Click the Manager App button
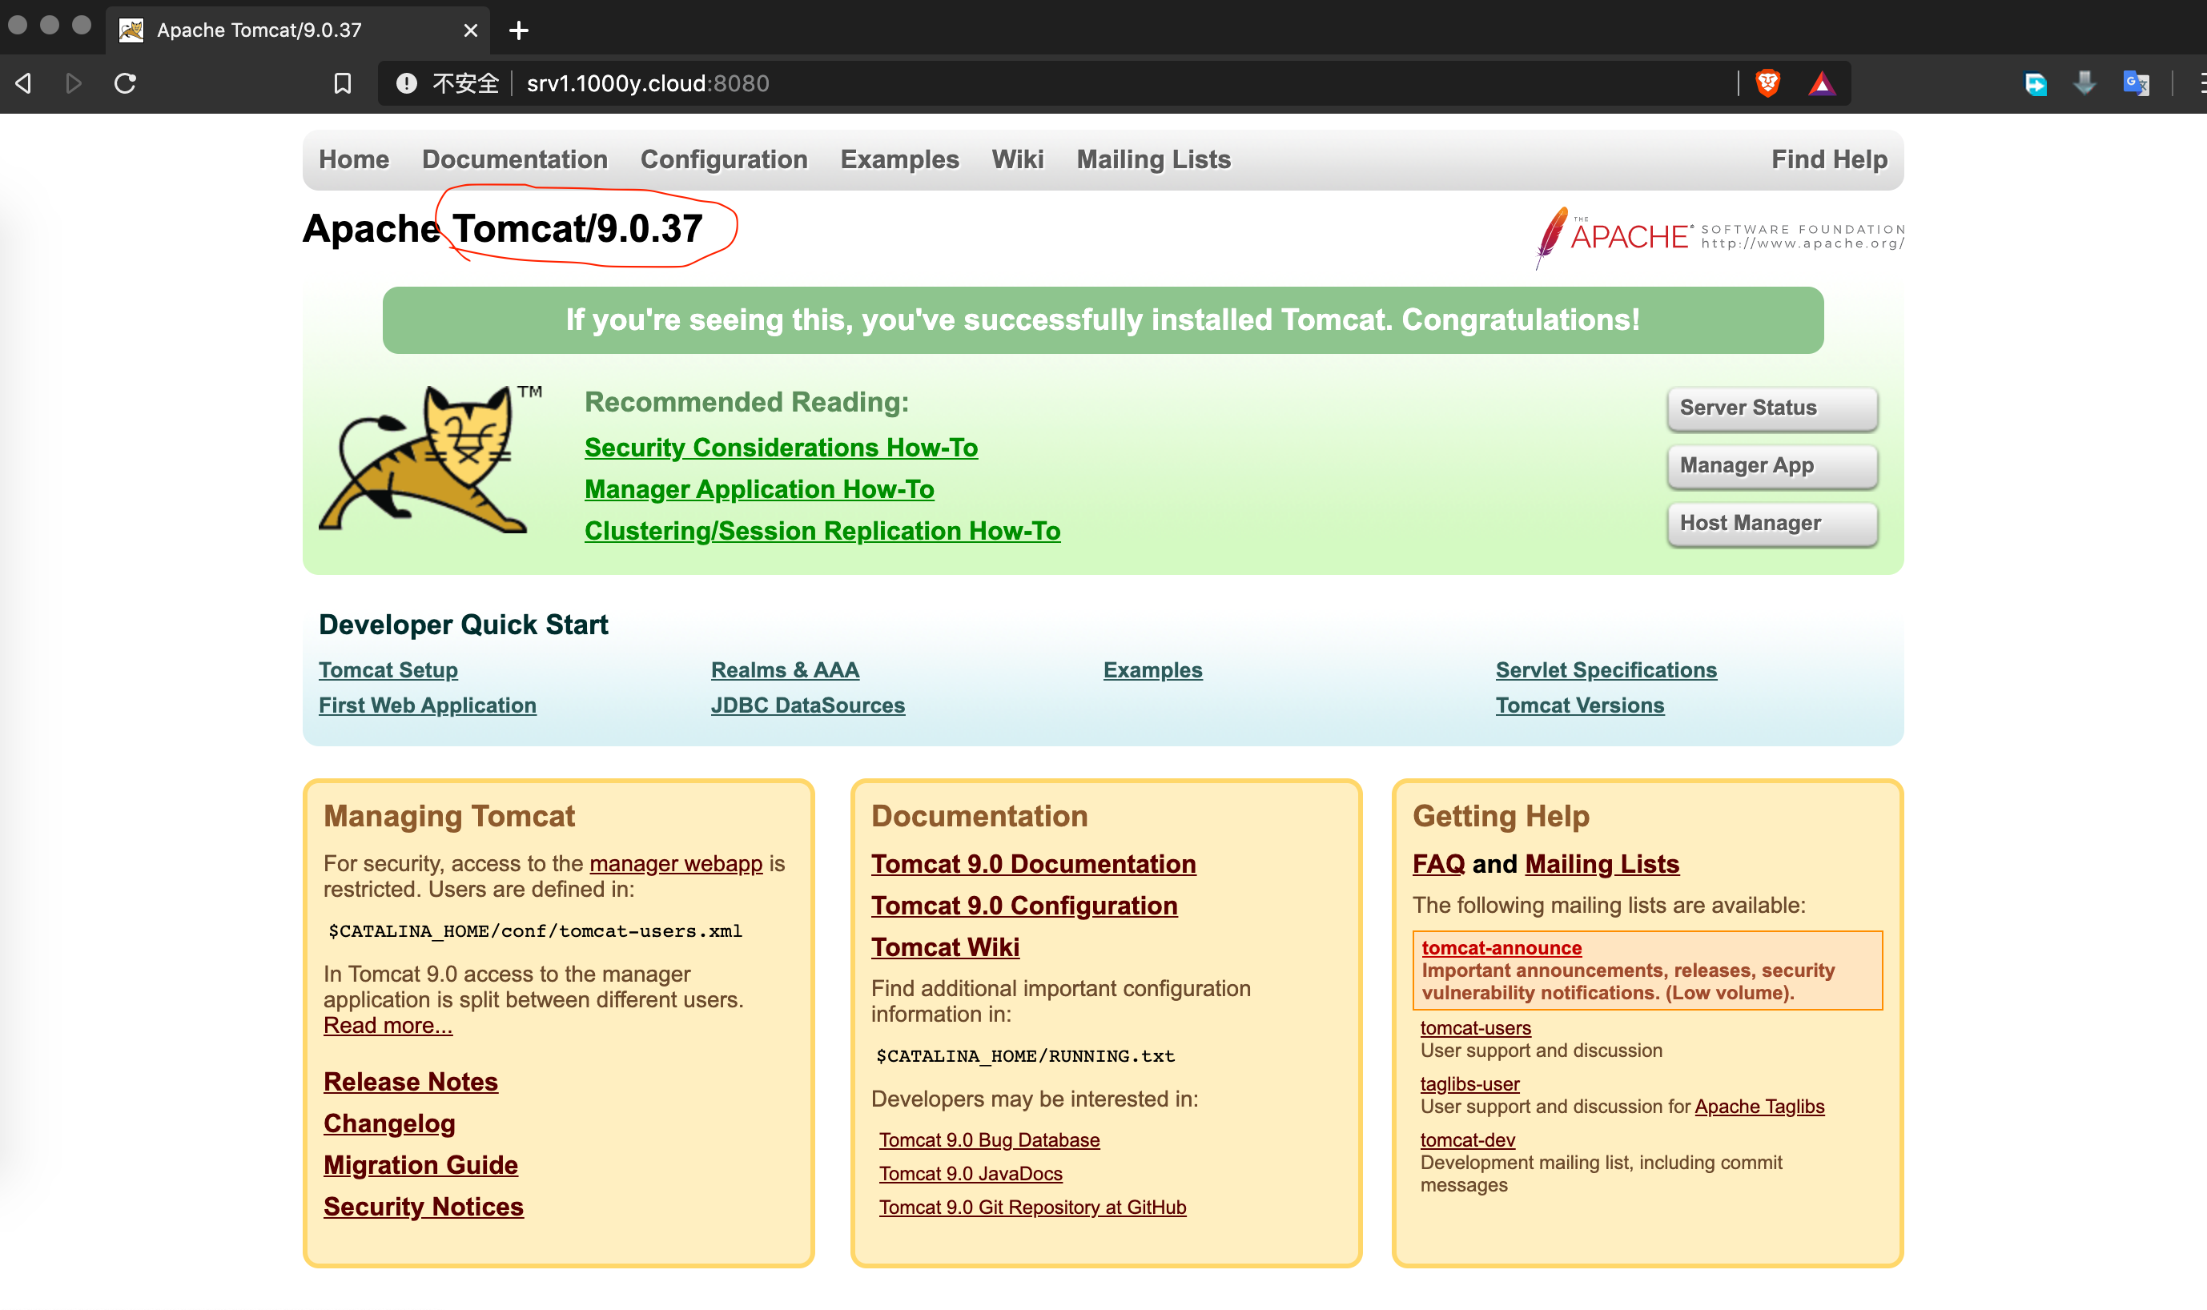Image resolution: width=2207 pixels, height=1310 pixels. [x=1772, y=465]
